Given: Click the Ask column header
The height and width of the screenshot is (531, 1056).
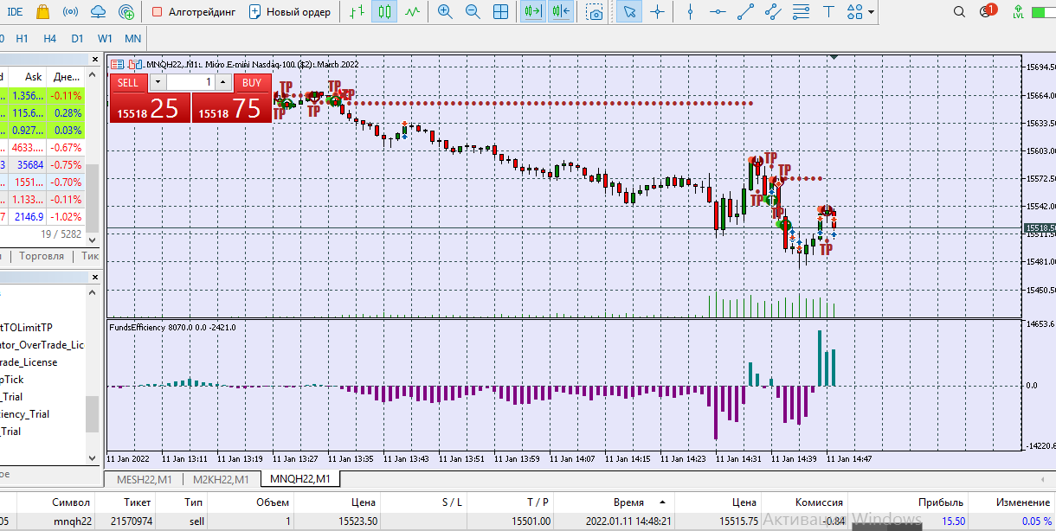Looking at the screenshot, I should 33,77.
